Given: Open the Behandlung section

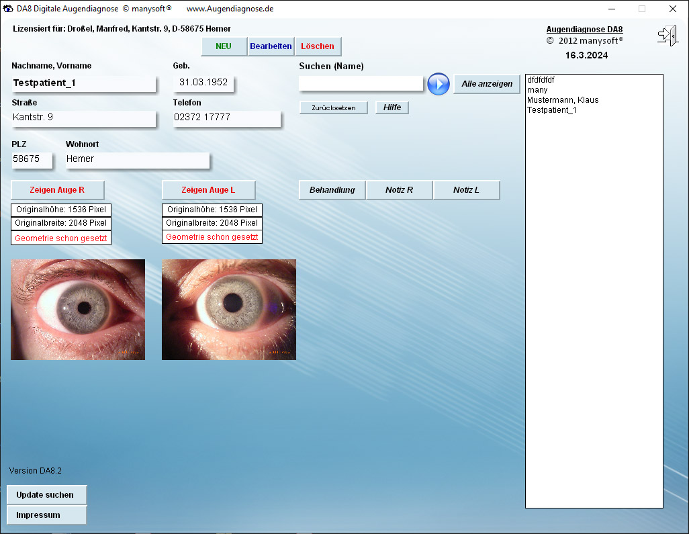Looking at the screenshot, I should [332, 190].
